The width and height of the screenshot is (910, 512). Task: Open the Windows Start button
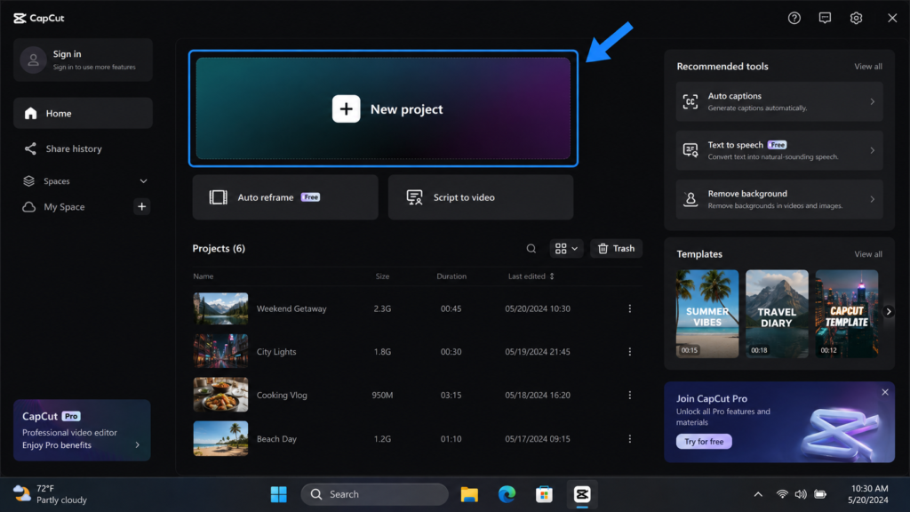tap(278, 494)
